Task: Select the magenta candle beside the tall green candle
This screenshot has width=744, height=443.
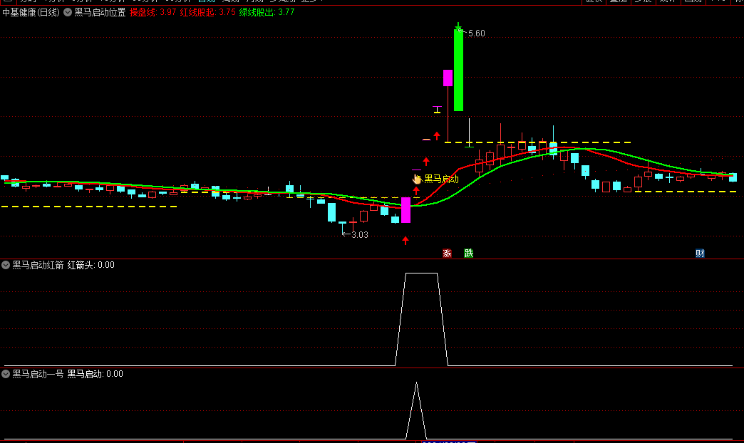Action: click(448, 78)
